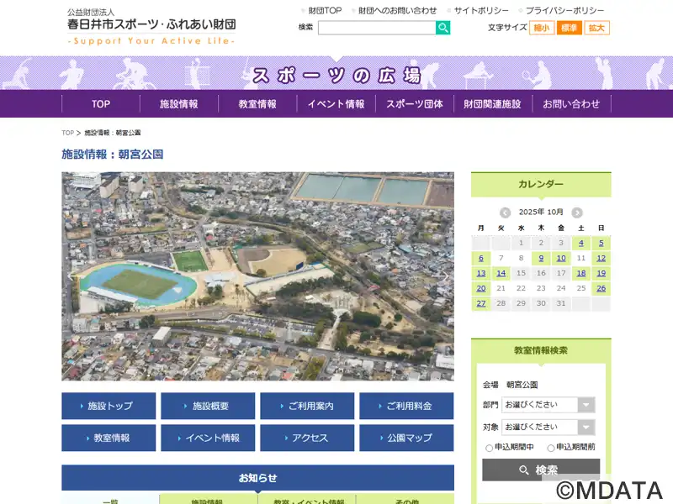Screen dimensions: 673x504
Task: Open スポーツ団体 in the navigation bar
Action: click(x=414, y=104)
